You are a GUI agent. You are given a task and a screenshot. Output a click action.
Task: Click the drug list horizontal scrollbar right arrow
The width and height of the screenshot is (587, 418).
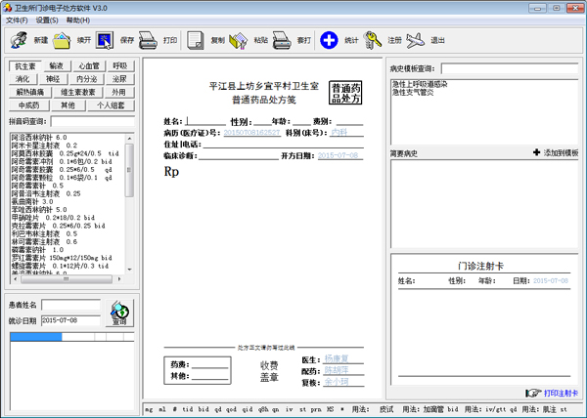119,278
